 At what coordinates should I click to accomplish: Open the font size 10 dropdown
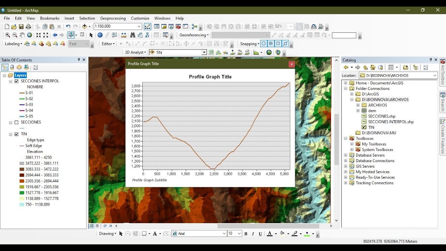point(239,234)
